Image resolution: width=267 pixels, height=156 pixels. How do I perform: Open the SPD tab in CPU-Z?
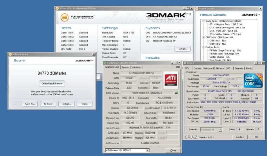tap(228, 68)
